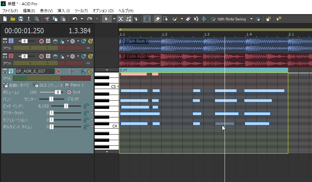
Task: Save the project with the floppy disk icon
Action: coord(21,19)
